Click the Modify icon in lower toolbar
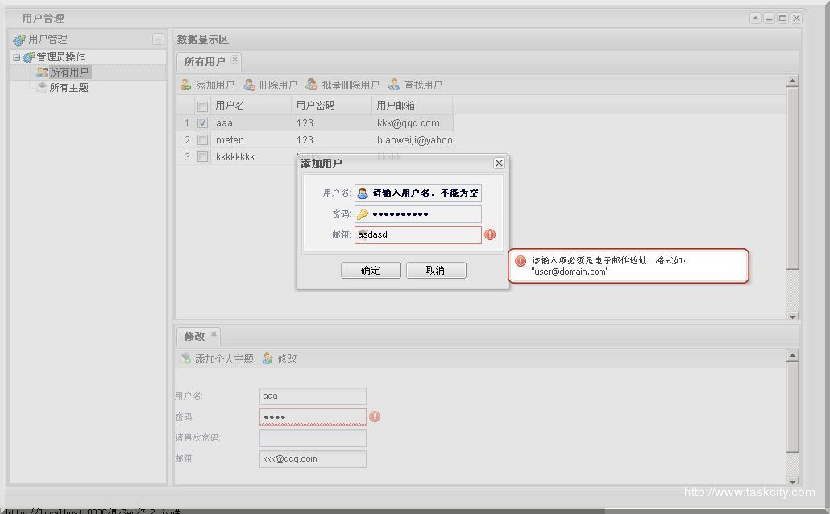 [268, 359]
